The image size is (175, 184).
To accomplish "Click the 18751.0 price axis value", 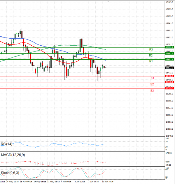I will pyautogui.click(x=169, y=44).
